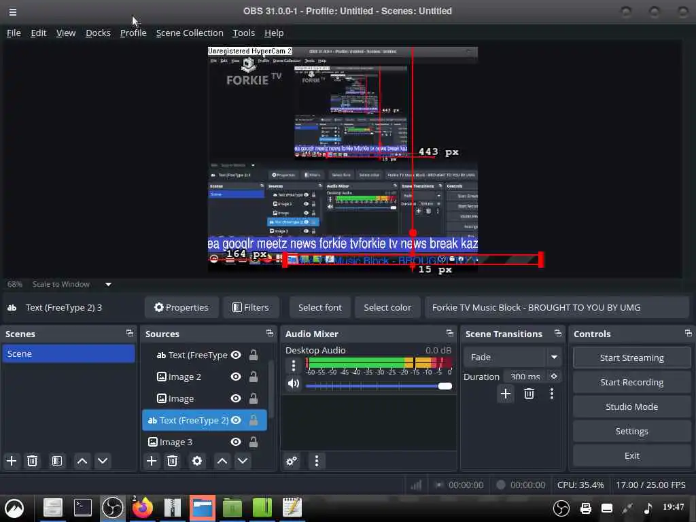Move the selected source down

243,461
